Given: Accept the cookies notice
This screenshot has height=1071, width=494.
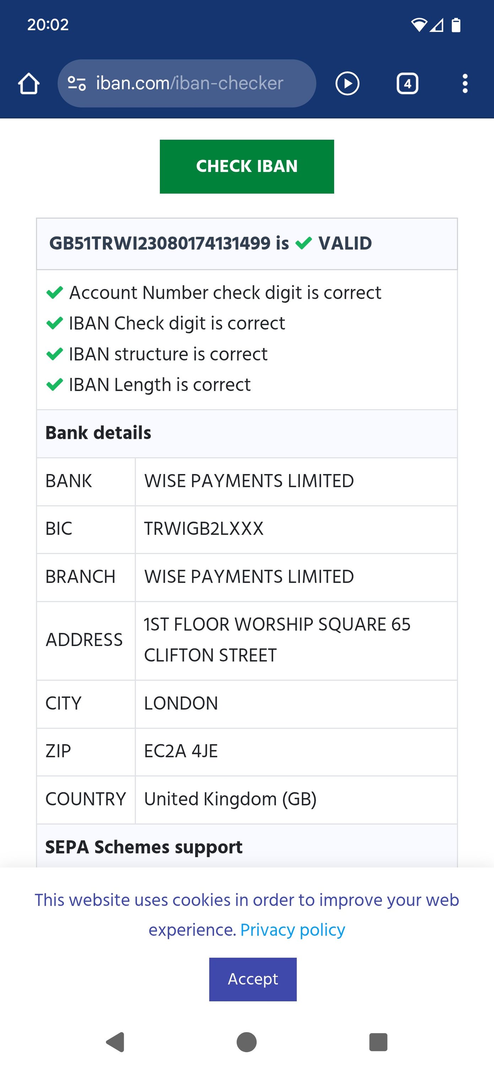Looking at the screenshot, I should 253,979.
